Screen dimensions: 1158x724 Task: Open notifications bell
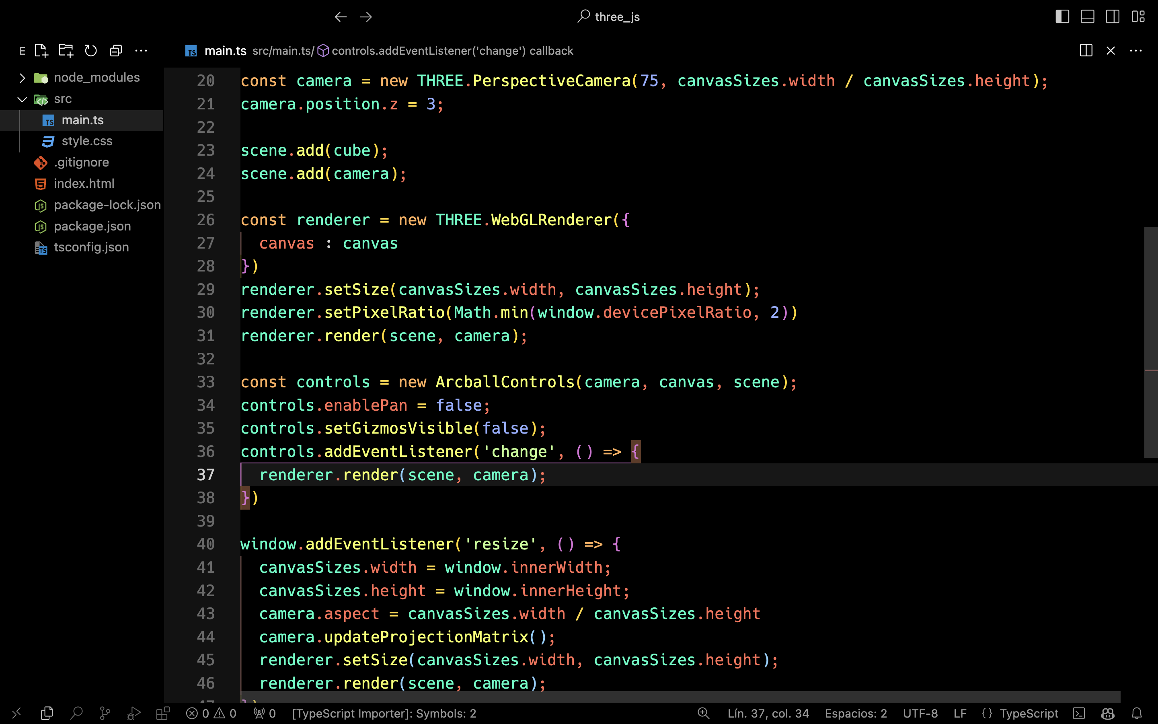tap(1137, 714)
